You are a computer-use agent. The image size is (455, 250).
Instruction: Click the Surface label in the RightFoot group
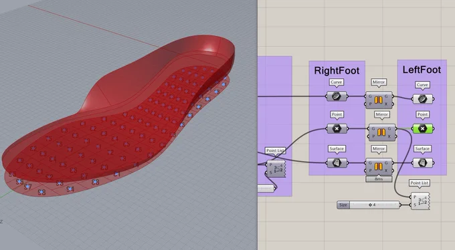point(337,148)
